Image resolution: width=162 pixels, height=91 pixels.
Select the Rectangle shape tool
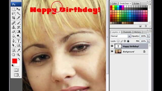[x=18, y=45]
